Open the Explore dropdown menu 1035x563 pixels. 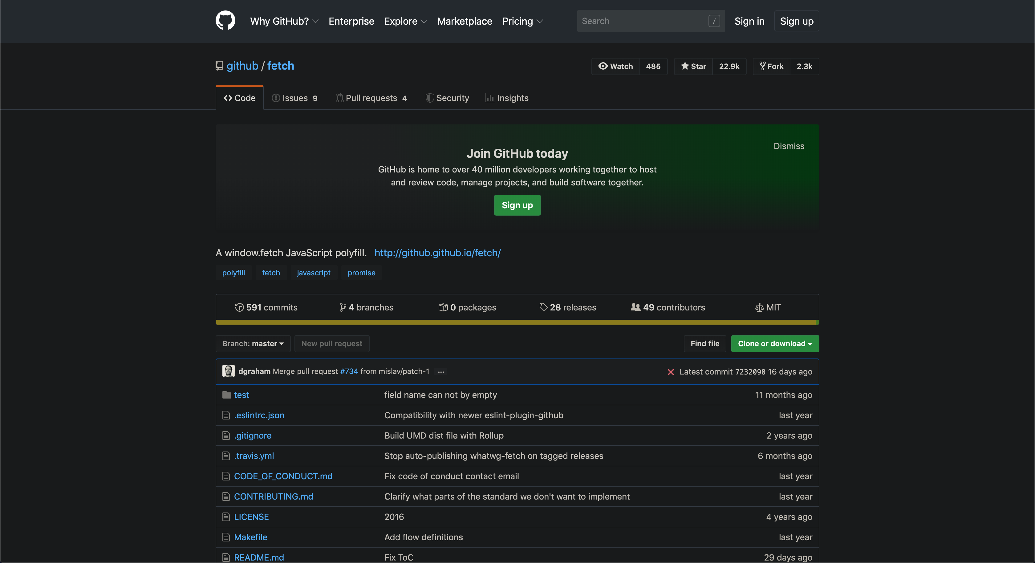coord(405,21)
